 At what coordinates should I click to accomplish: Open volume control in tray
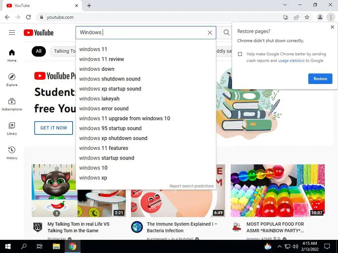tap(295, 246)
